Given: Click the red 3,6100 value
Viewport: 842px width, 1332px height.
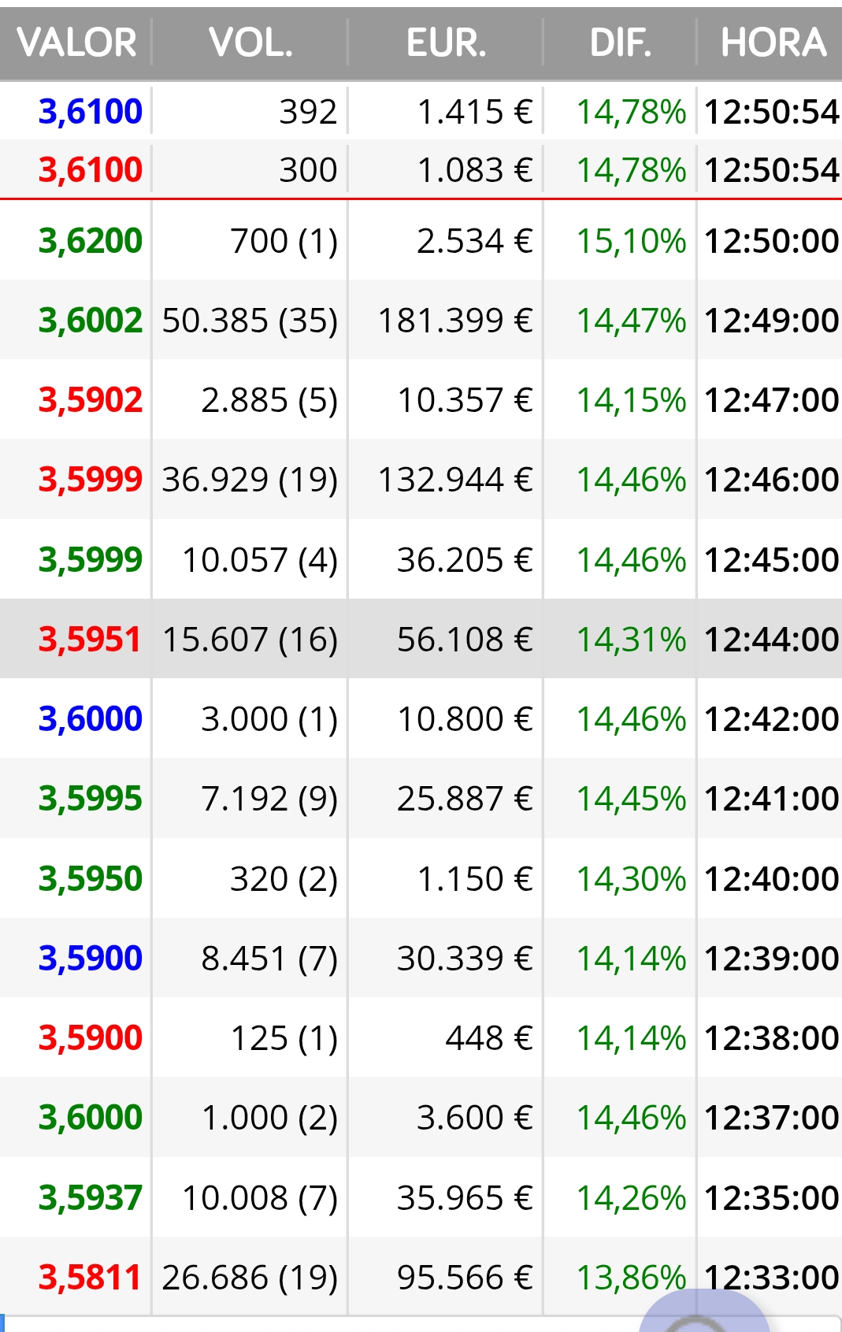Looking at the screenshot, I should (x=91, y=169).
